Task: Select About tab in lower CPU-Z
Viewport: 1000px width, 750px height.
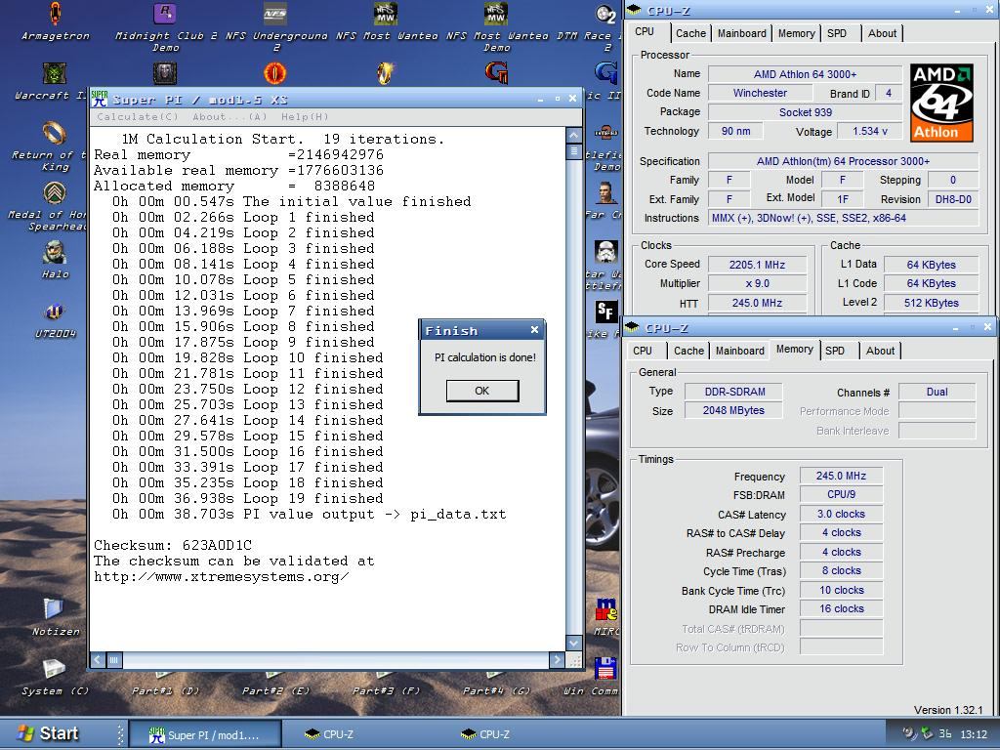Action: (880, 351)
